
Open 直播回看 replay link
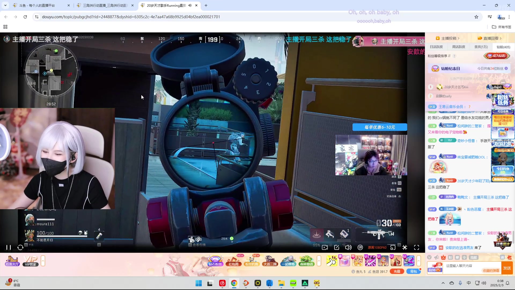(x=490, y=38)
